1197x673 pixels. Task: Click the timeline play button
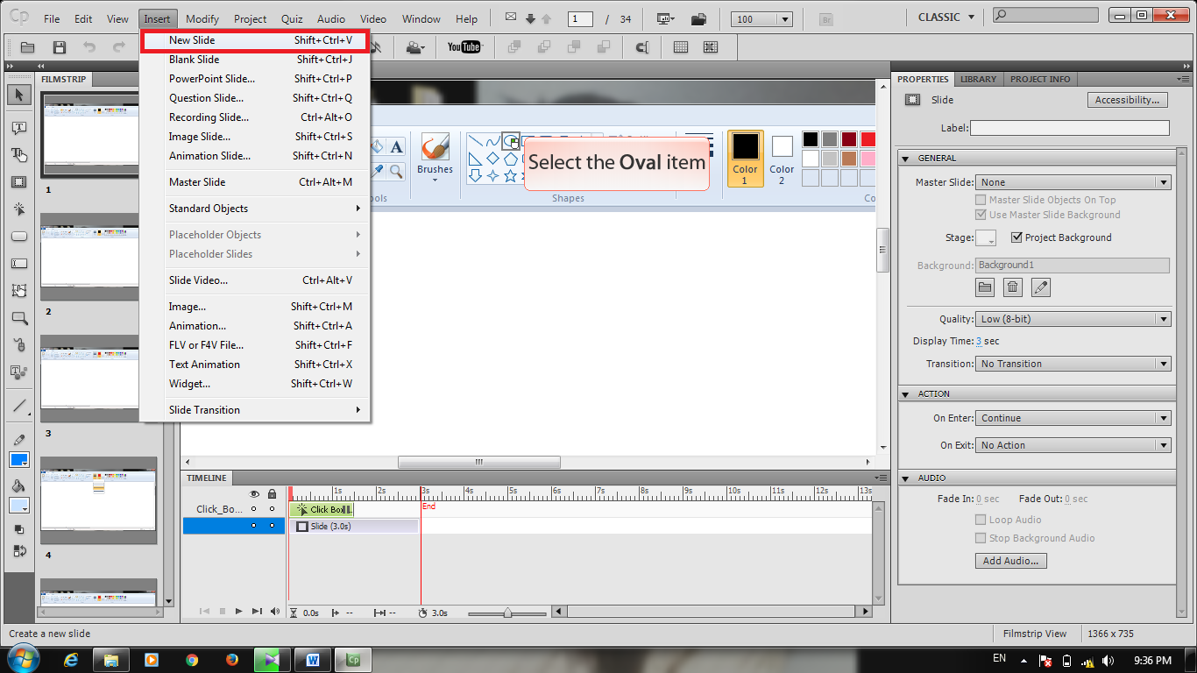pyautogui.click(x=238, y=612)
